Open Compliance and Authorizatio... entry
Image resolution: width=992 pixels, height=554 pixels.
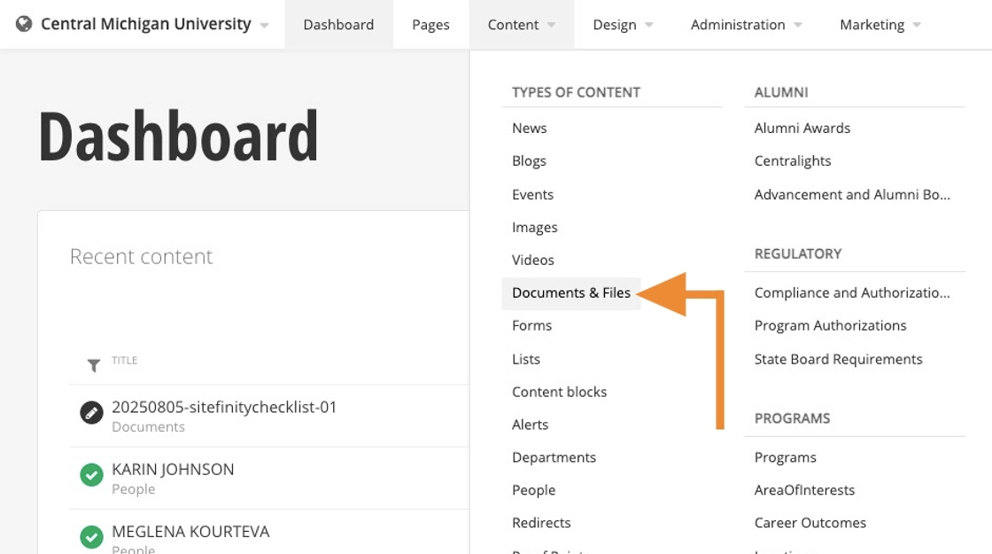click(852, 293)
